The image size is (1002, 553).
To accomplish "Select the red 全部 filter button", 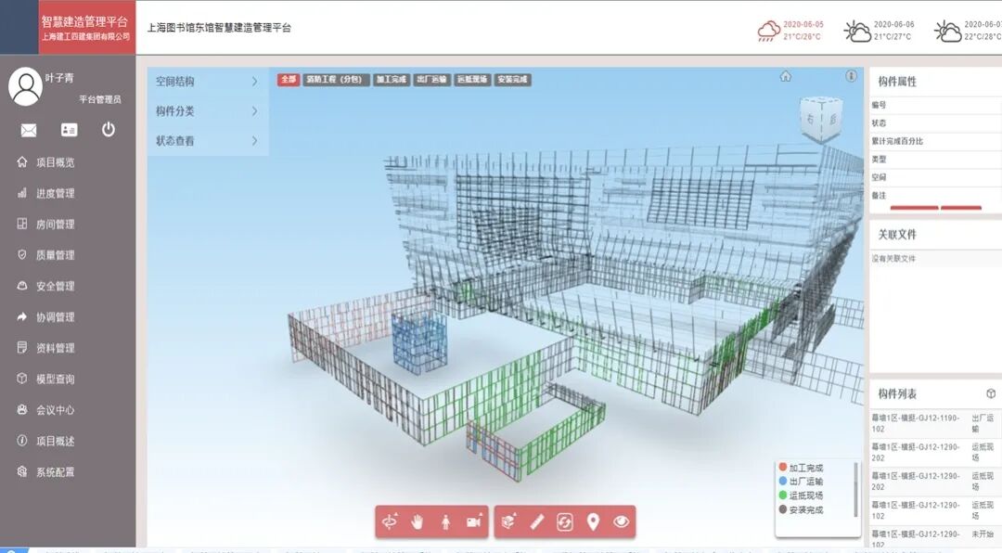I will point(289,79).
